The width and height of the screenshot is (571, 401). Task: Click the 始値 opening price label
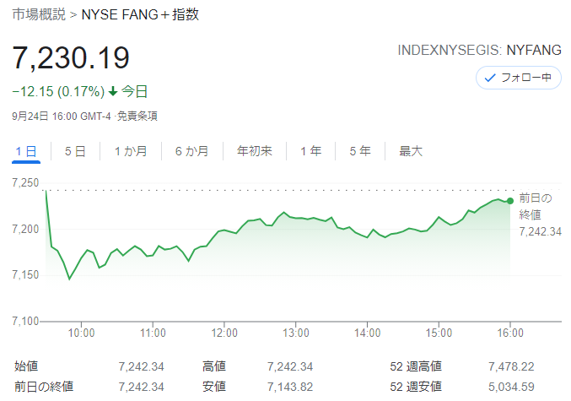click(26, 366)
